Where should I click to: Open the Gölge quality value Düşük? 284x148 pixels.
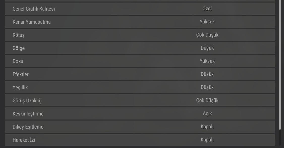point(207,48)
